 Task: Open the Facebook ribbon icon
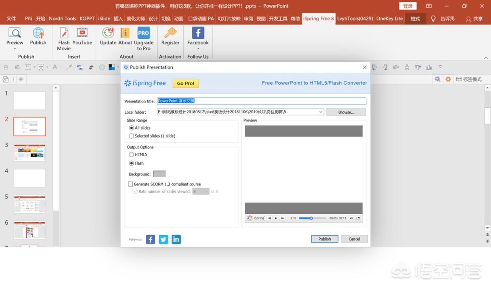198,33
